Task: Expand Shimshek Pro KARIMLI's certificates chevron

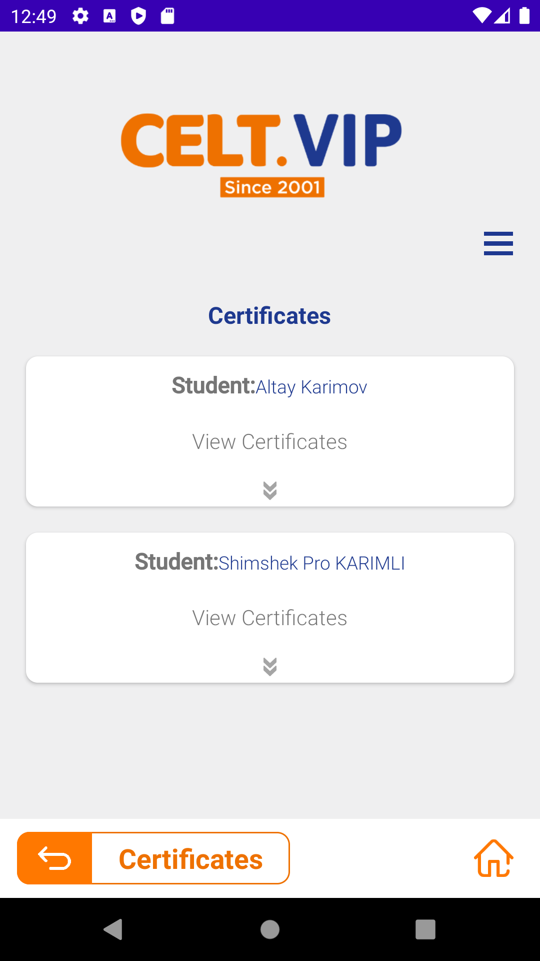Action: 270,667
